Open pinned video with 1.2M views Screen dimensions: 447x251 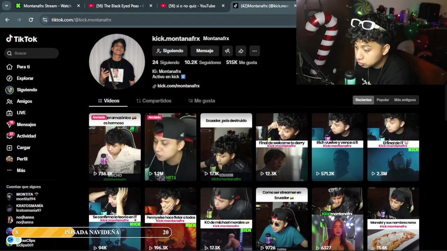click(x=170, y=147)
